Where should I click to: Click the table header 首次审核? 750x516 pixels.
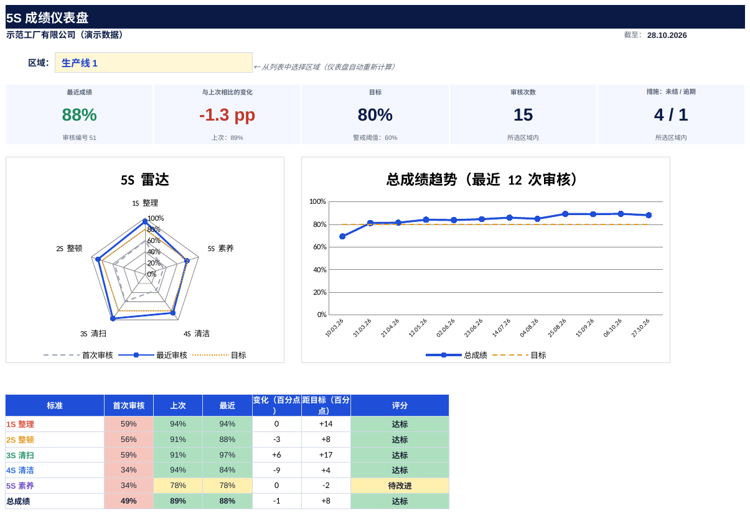point(129,405)
